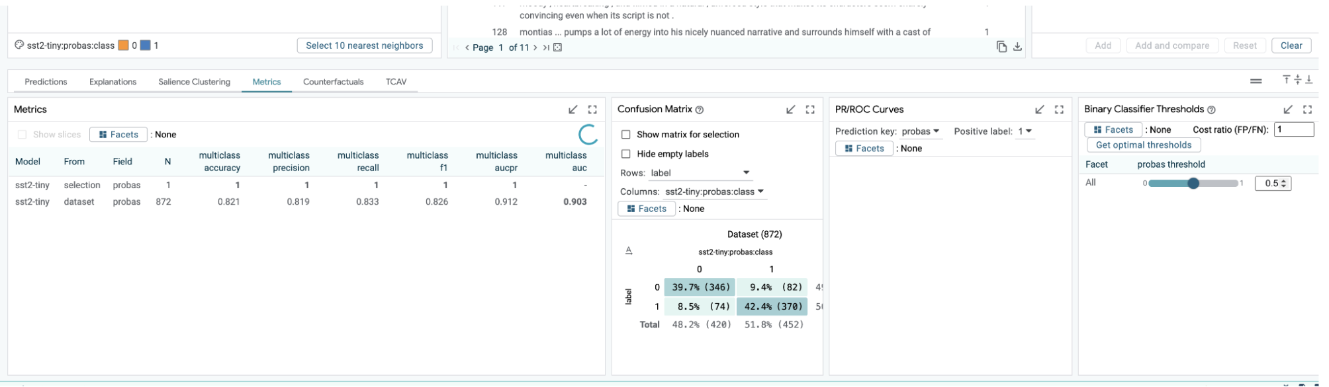Expand the Metrics module to fullscreen
This screenshot has width=1329, height=387.
(x=592, y=110)
